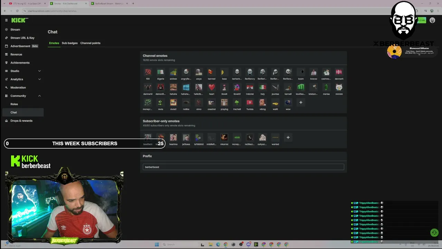Select the praying channel emote

click(x=224, y=102)
